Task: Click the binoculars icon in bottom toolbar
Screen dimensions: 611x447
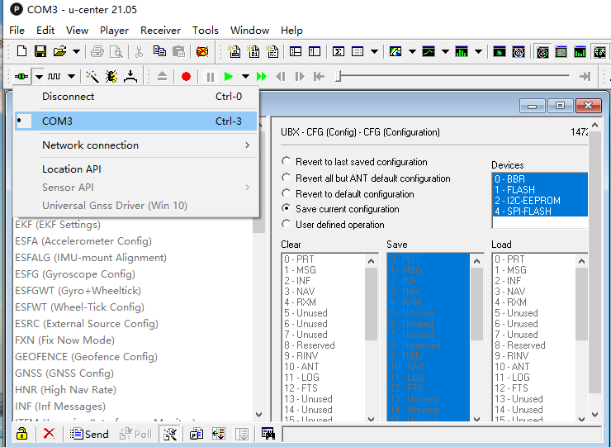Action: [268, 433]
